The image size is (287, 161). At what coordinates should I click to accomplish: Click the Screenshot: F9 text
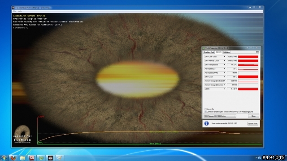click(x=21, y=28)
